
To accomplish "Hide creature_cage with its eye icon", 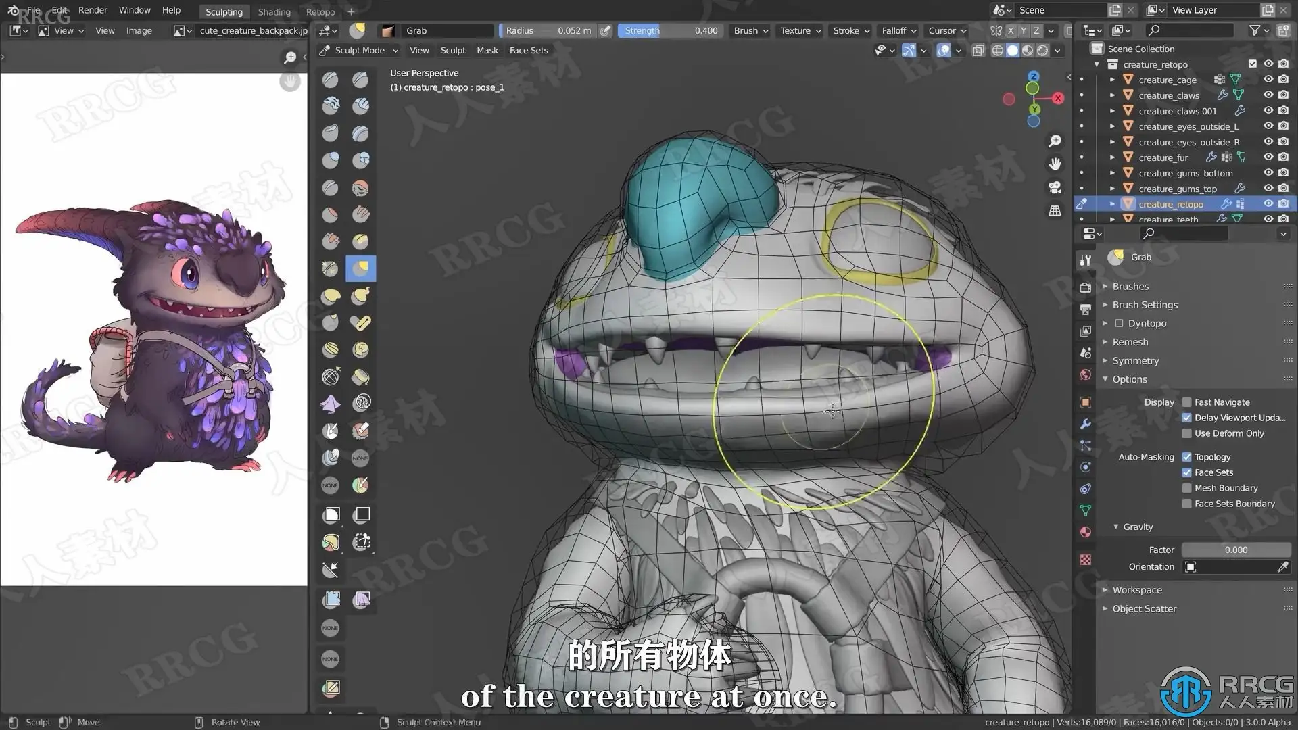I will click(1268, 80).
